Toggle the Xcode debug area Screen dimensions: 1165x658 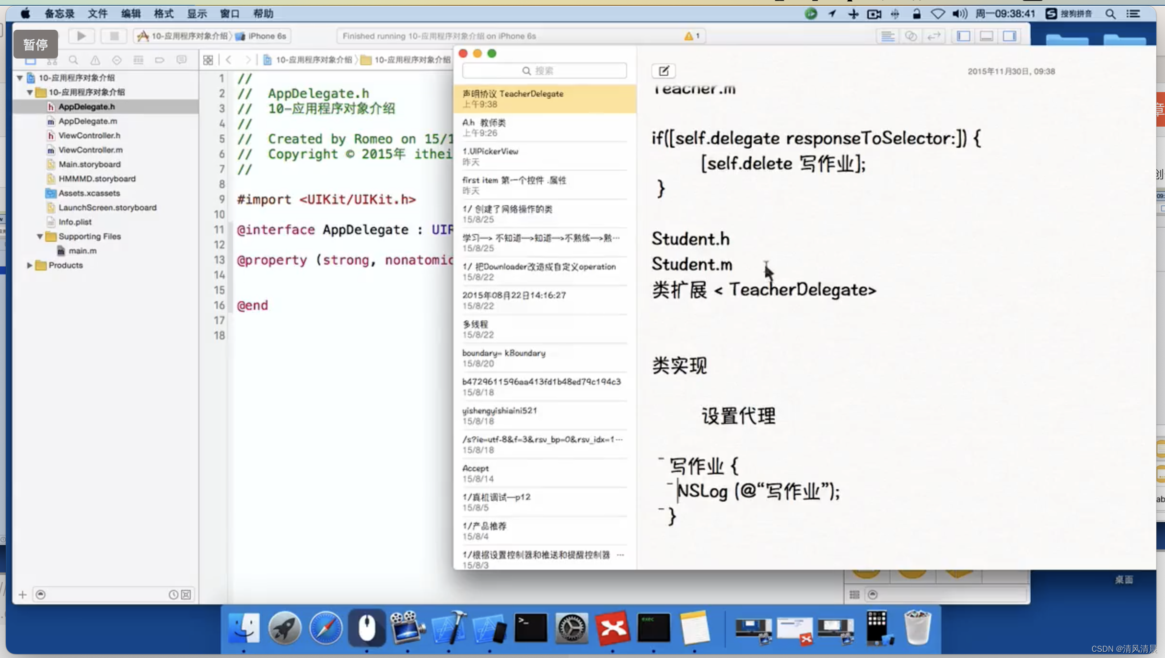(x=986, y=36)
